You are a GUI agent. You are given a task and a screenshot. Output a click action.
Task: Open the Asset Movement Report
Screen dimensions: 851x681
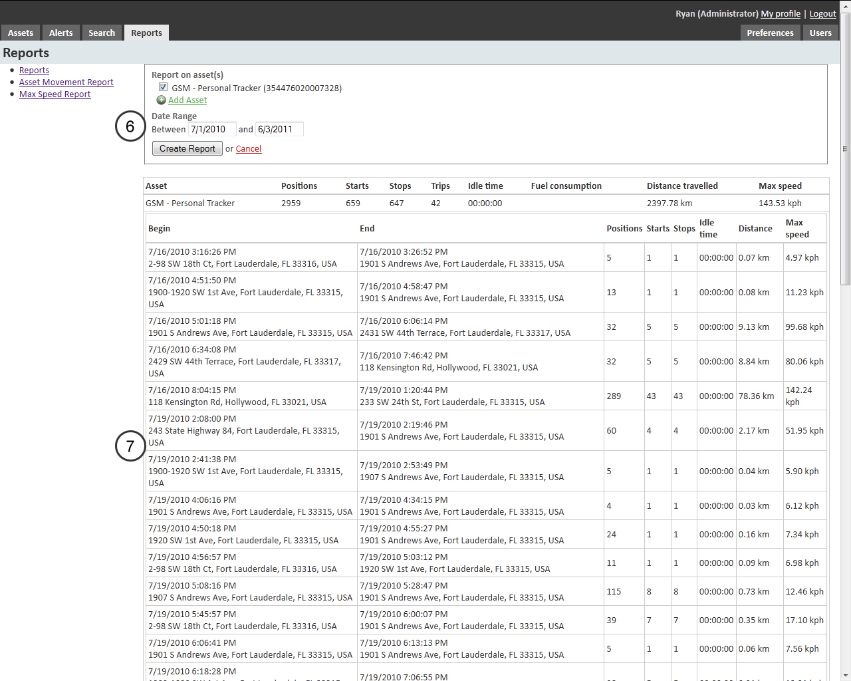pyautogui.click(x=66, y=82)
